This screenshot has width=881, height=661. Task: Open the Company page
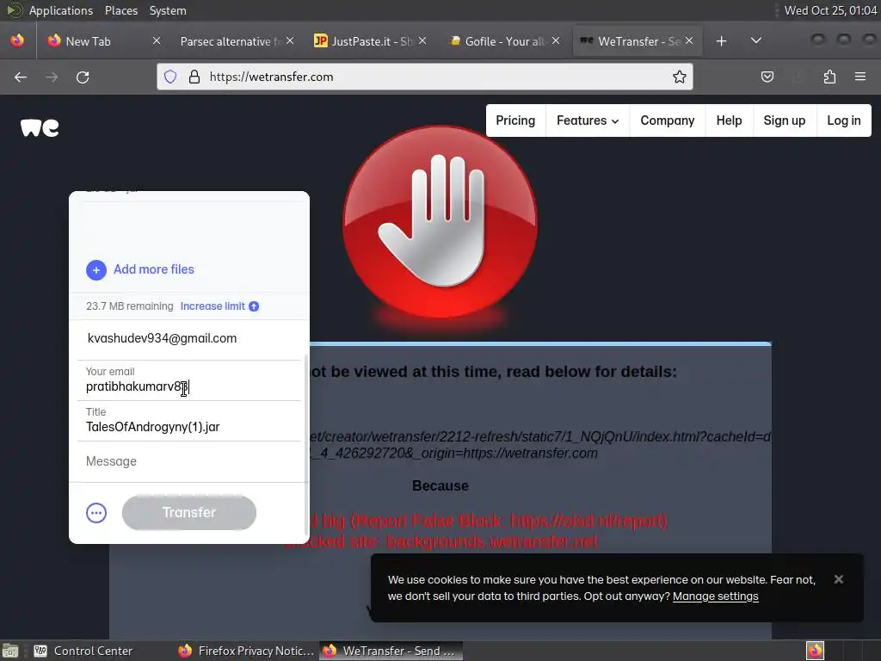(x=668, y=120)
